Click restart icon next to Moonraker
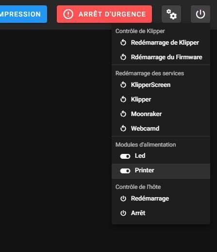 [x=123, y=114]
